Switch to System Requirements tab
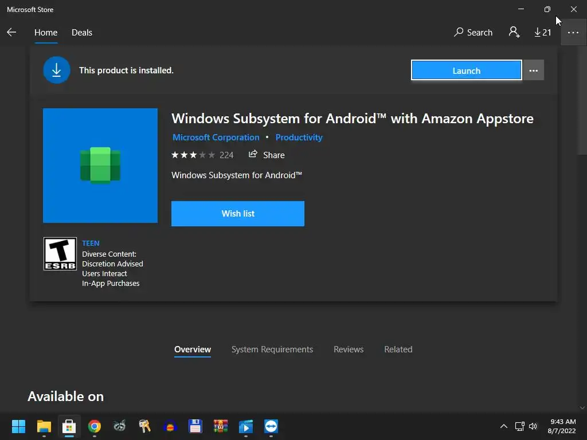Screen dimensions: 587x440 click(272, 349)
